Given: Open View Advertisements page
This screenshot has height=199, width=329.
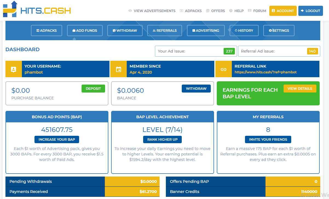Looking at the screenshot, I should 155,11.
